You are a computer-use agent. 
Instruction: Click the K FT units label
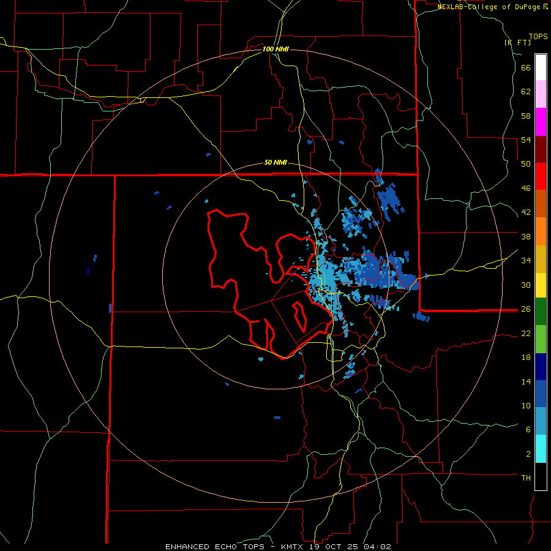[x=517, y=42]
